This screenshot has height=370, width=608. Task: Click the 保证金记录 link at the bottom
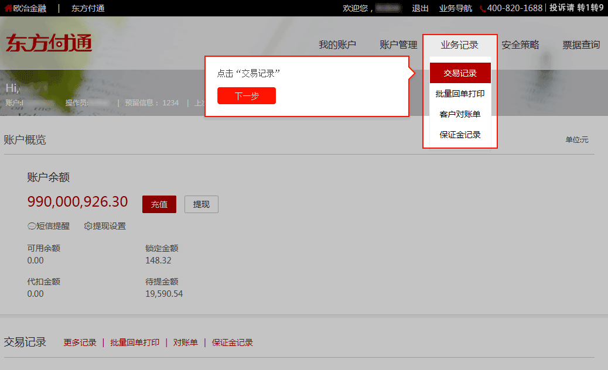coord(233,342)
